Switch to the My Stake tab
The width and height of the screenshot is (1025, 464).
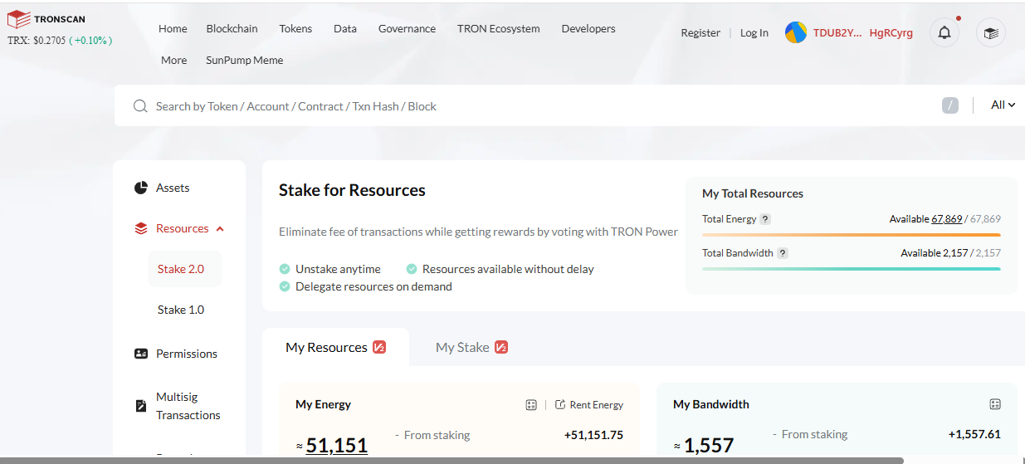click(x=471, y=347)
